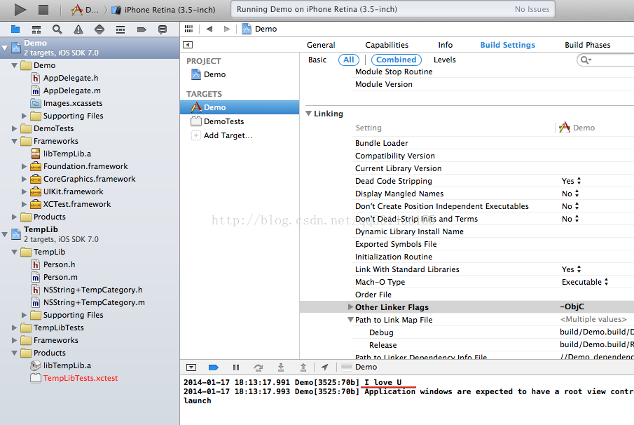Open the related items grid menu
The height and width of the screenshot is (425, 634).
(189, 29)
